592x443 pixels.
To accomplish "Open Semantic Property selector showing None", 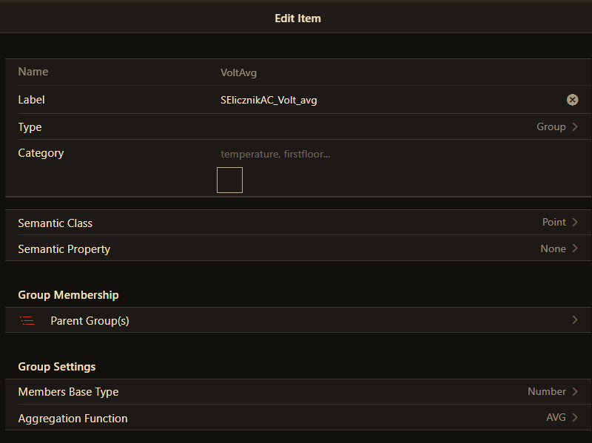I will point(553,248).
